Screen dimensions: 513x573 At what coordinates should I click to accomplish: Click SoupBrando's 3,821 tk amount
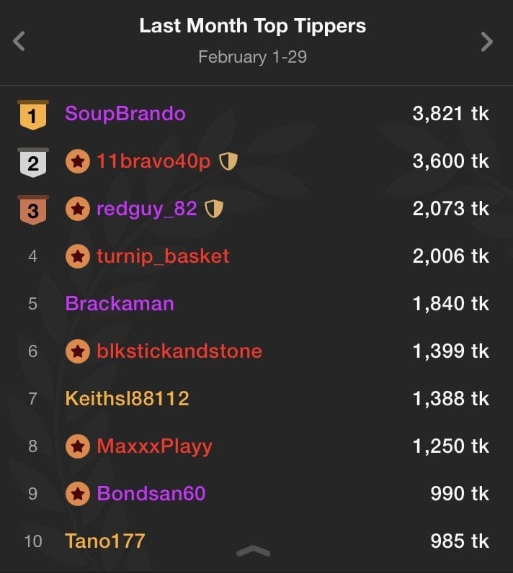click(x=450, y=114)
